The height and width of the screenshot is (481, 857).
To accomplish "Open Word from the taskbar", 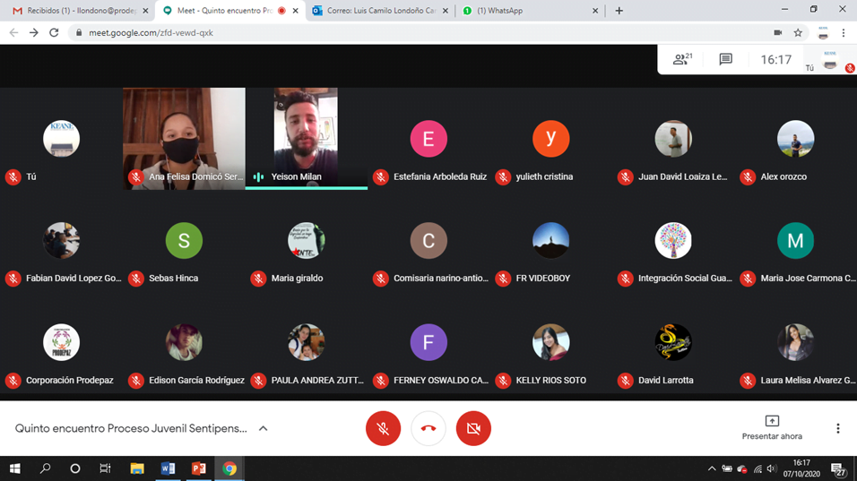I will coord(168,468).
